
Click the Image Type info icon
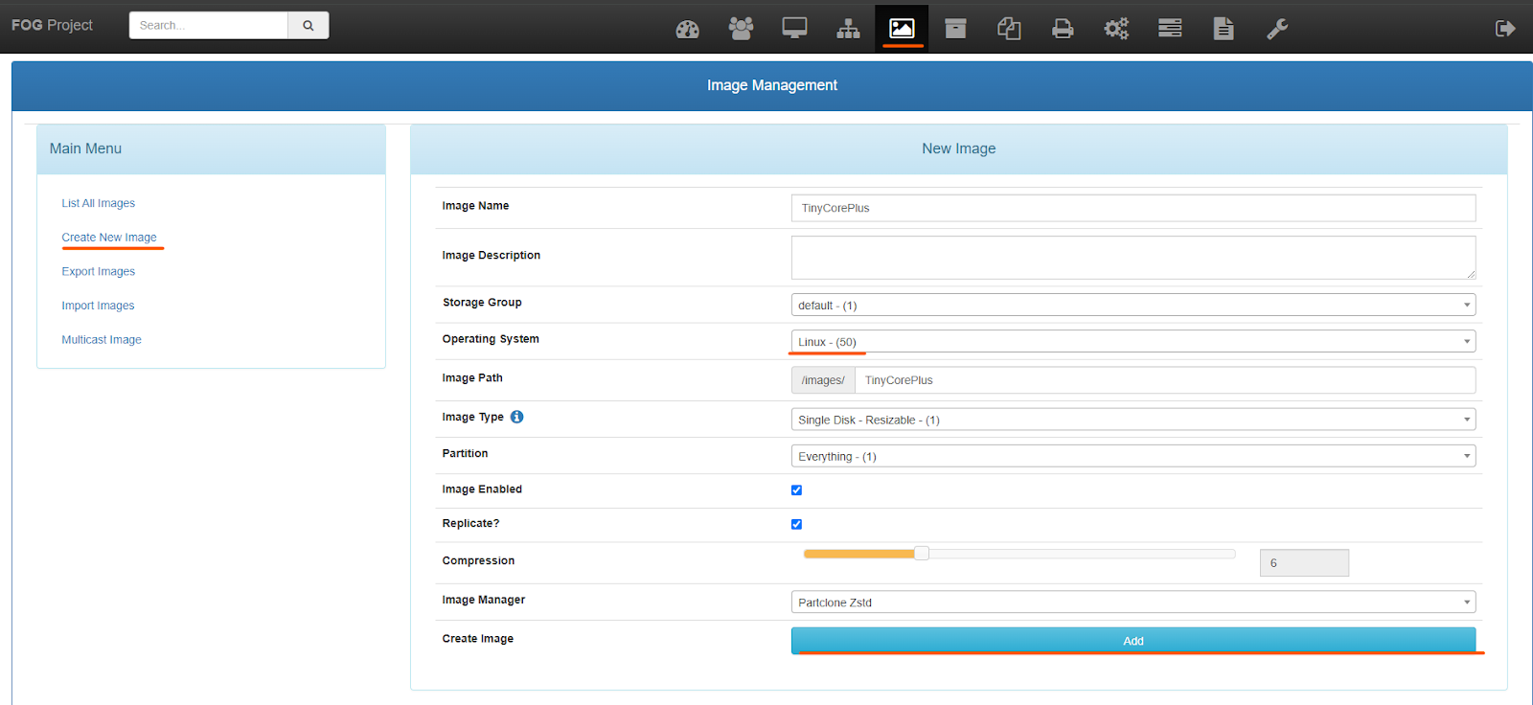click(517, 417)
